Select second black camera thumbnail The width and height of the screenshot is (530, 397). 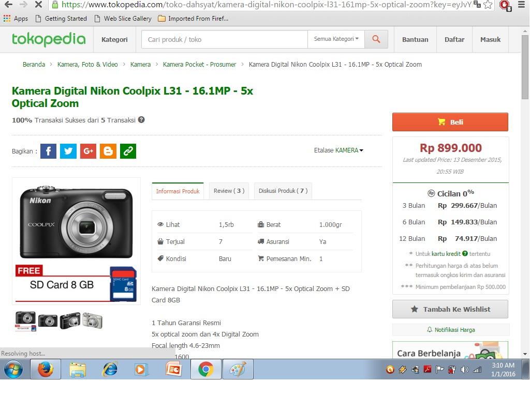pyautogui.click(x=48, y=320)
